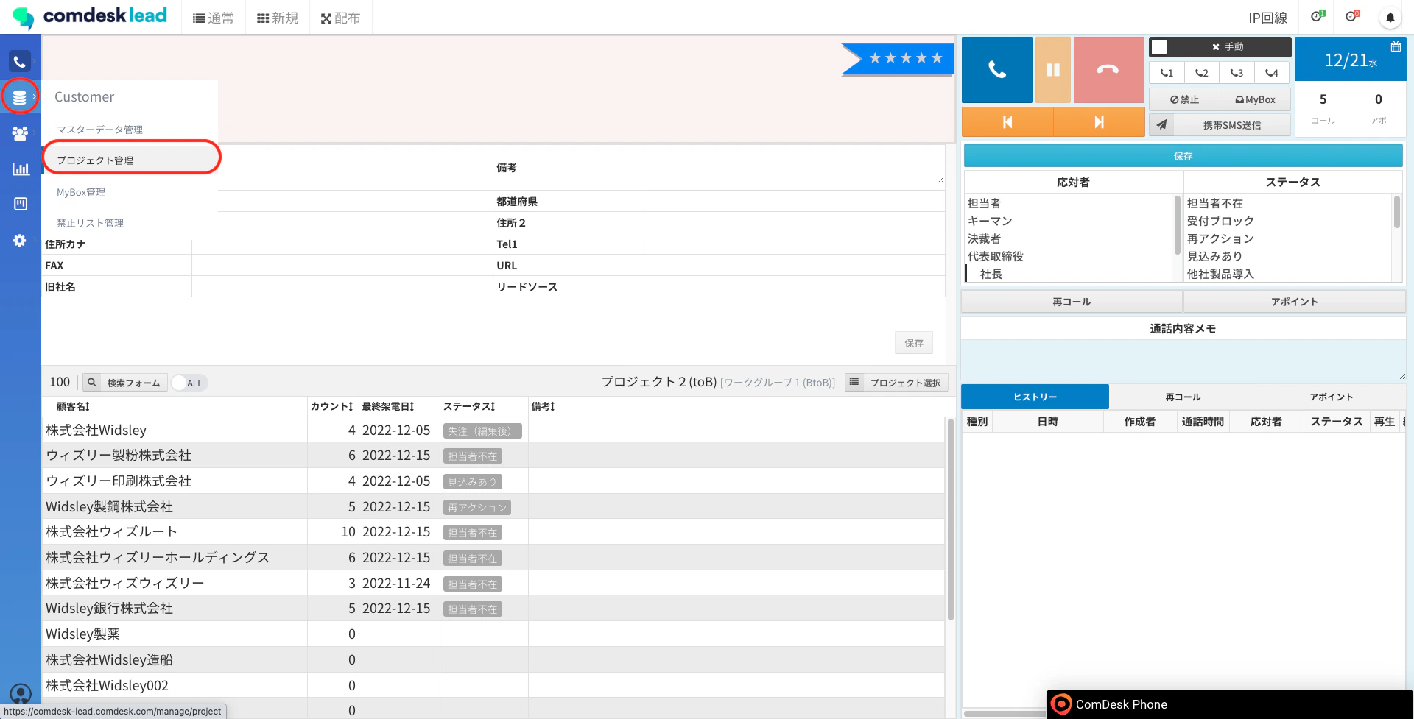This screenshot has width=1414, height=719.
Task: Select phone line 2 button
Action: click(1202, 73)
